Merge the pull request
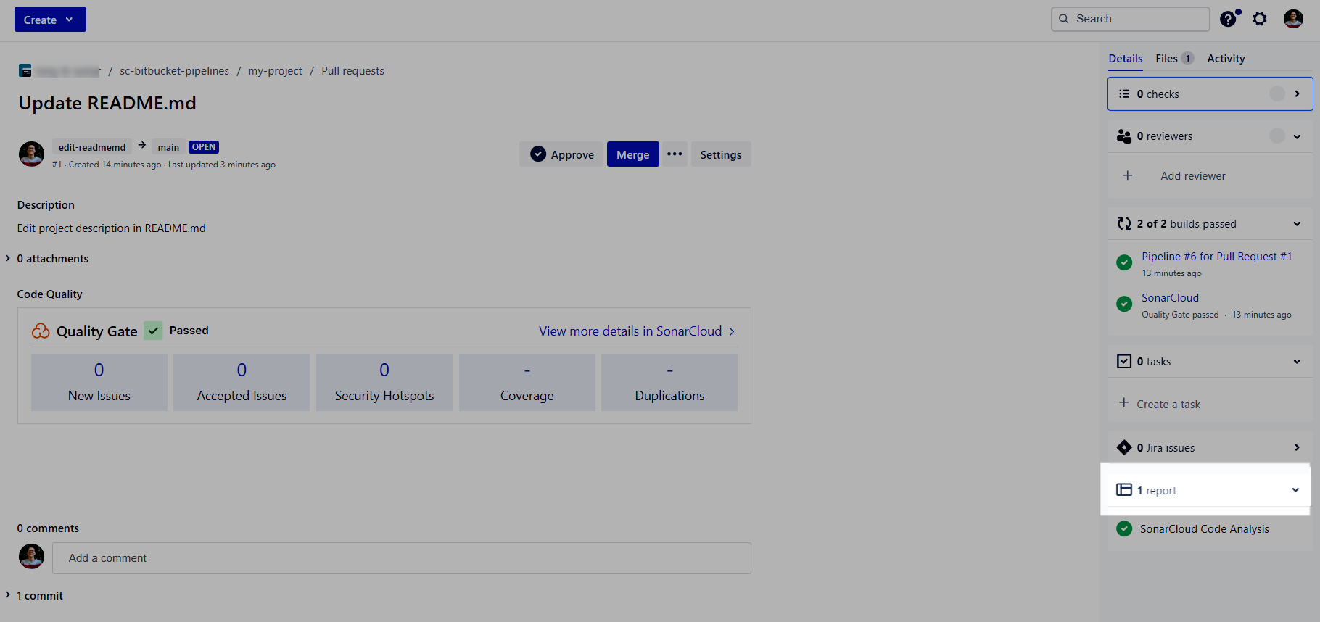 [632, 154]
